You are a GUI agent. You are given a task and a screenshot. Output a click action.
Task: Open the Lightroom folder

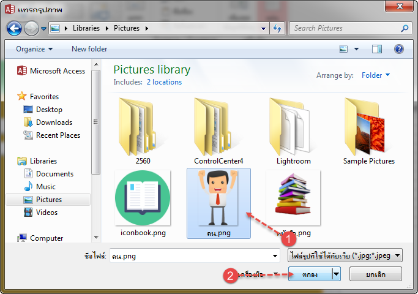point(294,129)
